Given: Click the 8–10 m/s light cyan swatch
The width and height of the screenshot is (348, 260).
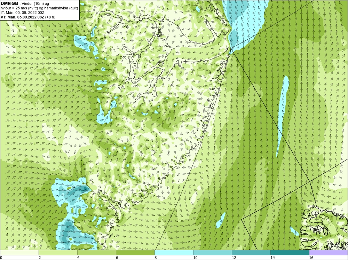Looking at the screenshot, I should (x=174, y=252).
